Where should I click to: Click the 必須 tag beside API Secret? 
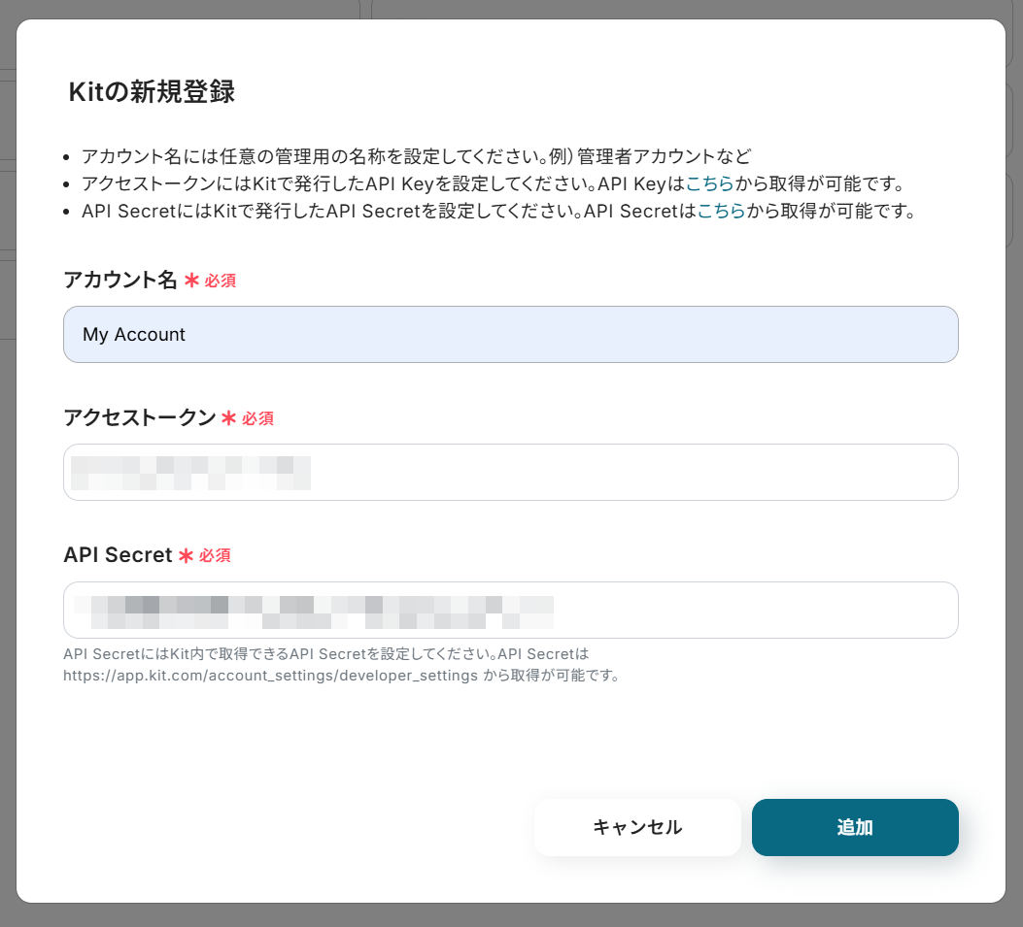[x=215, y=557]
